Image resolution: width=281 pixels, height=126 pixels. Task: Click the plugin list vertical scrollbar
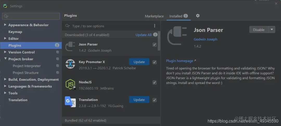coord(159,41)
